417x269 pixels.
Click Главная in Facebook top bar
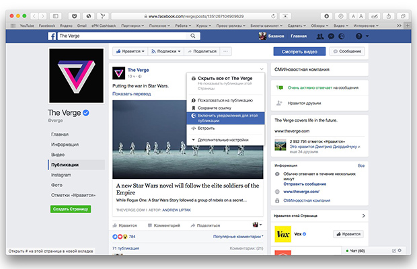click(x=299, y=36)
